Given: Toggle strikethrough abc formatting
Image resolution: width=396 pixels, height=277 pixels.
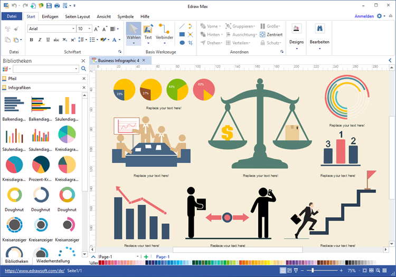Looking at the screenshot, I should click(56, 40).
